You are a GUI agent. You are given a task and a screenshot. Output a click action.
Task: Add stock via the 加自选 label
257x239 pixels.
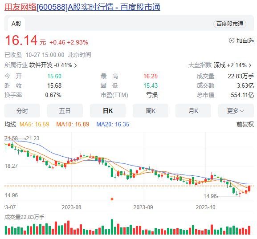pyautogui.click(x=245, y=41)
